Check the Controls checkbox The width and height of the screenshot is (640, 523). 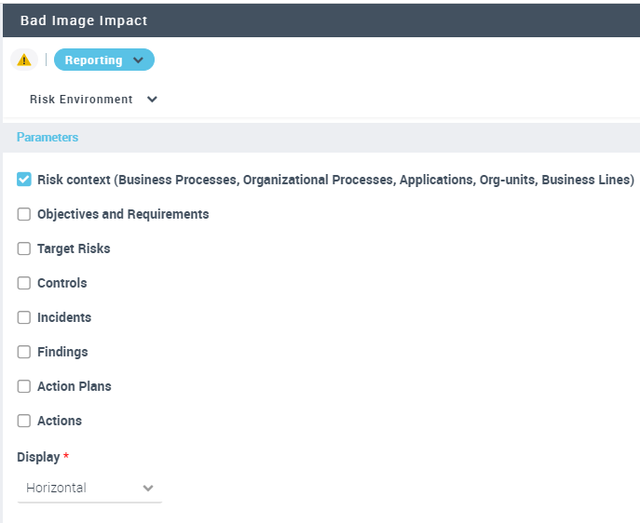click(x=24, y=283)
